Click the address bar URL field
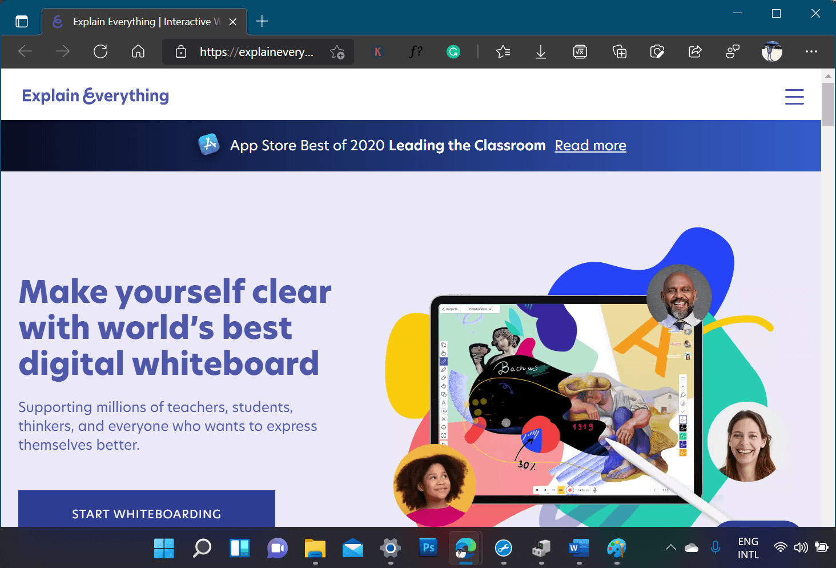Image resolution: width=836 pixels, height=568 pixels. pos(256,51)
